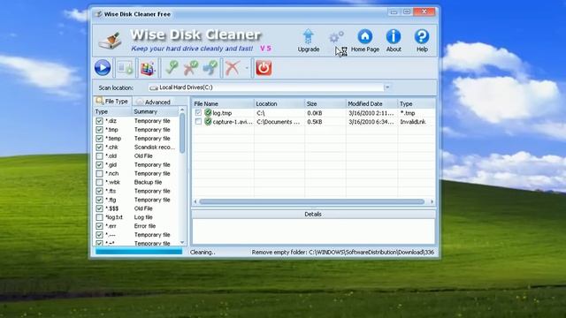Click file type list scroll down arrow

(x=182, y=243)
